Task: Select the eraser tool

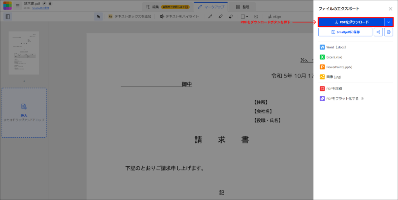Action: (x=231, y=17)
